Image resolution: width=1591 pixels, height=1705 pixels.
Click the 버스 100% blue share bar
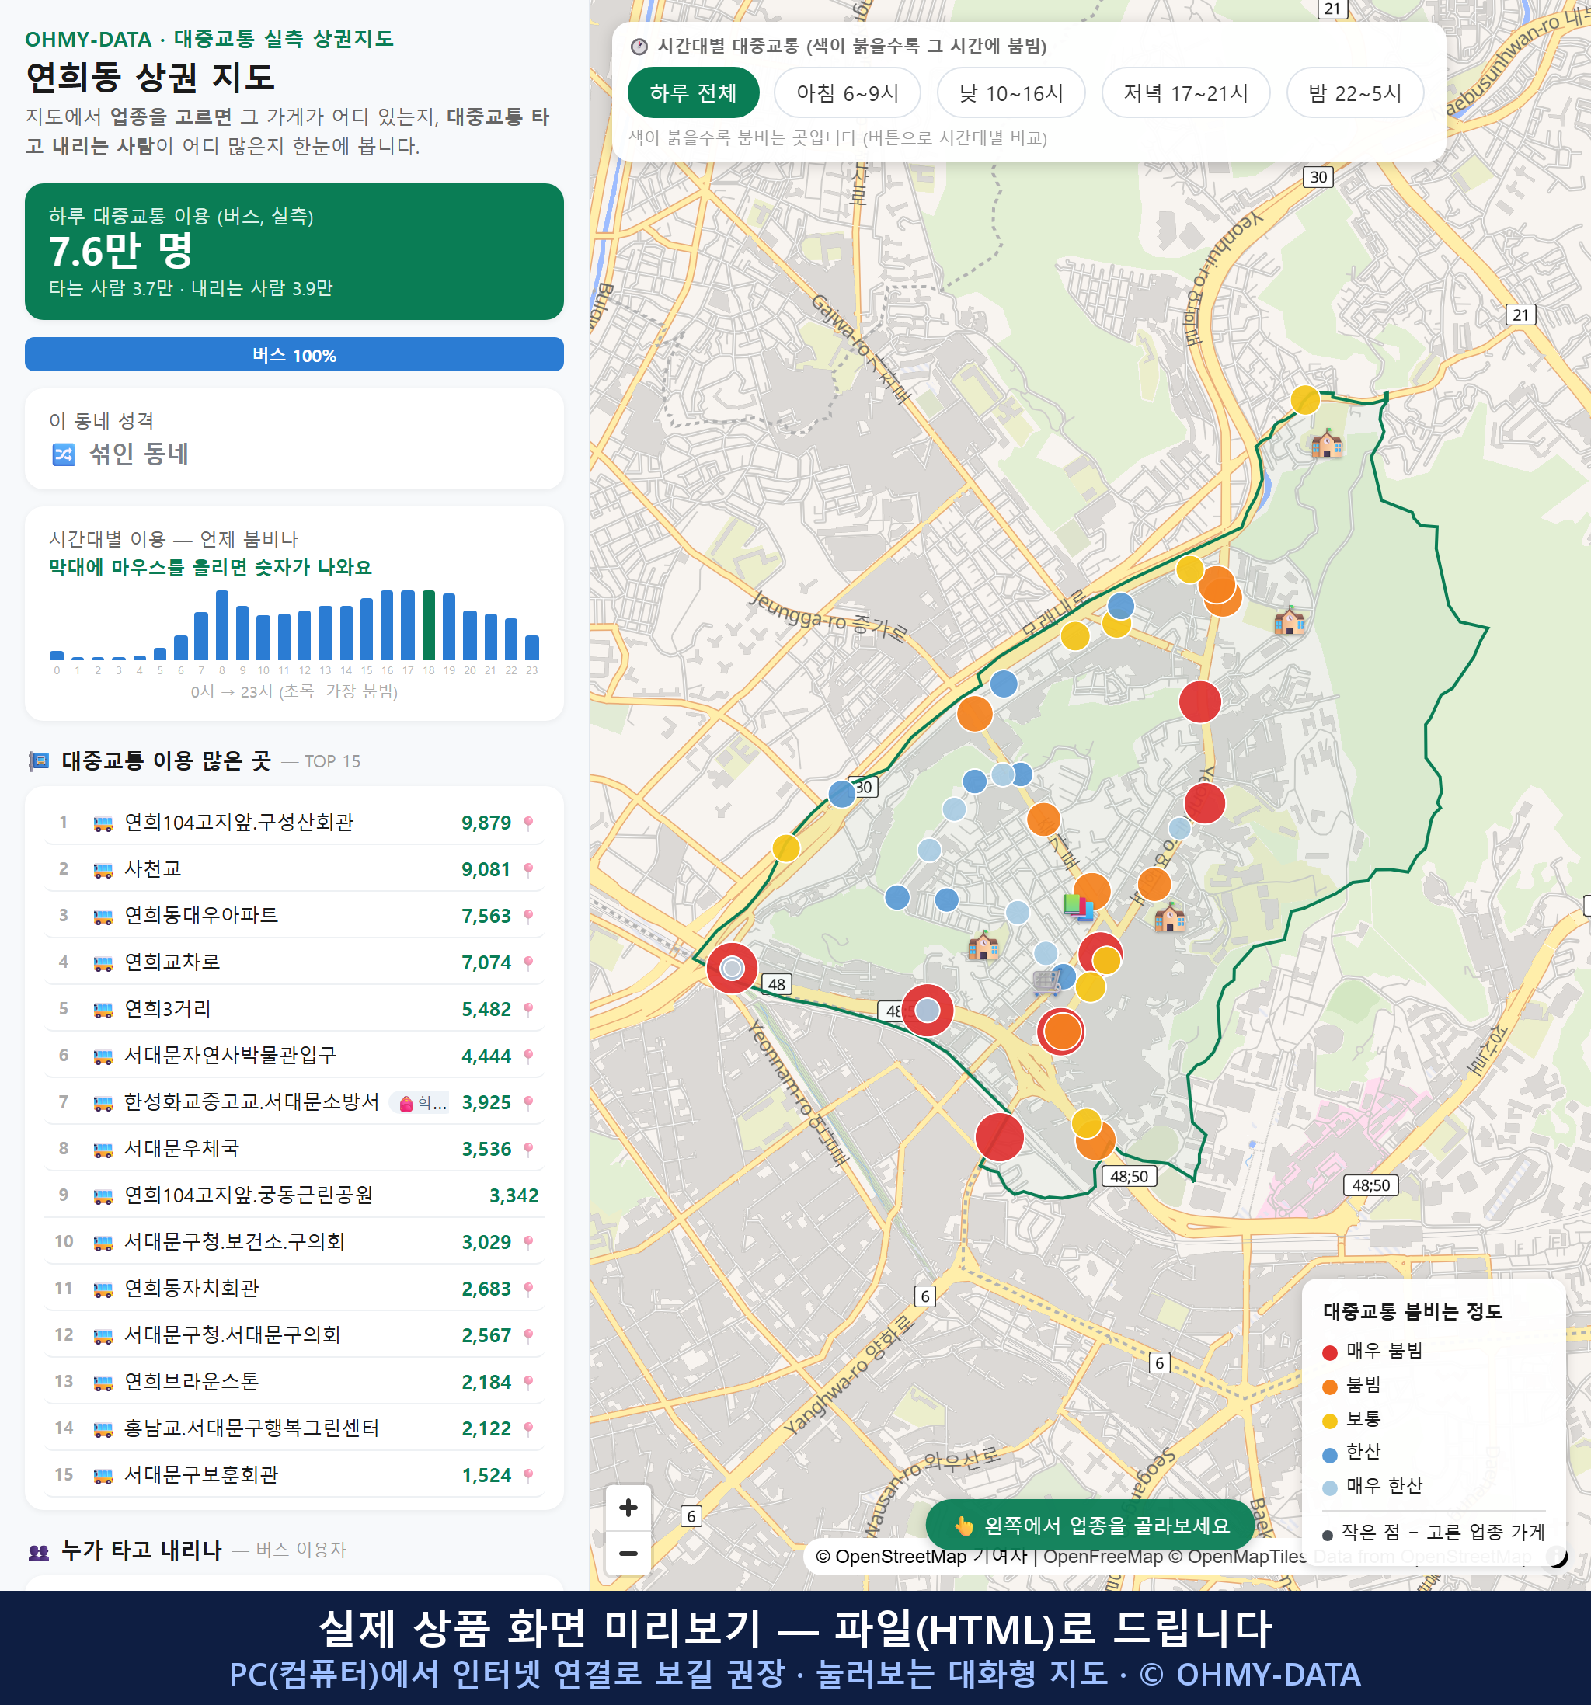pyautogui.click(x=294, y=354)
